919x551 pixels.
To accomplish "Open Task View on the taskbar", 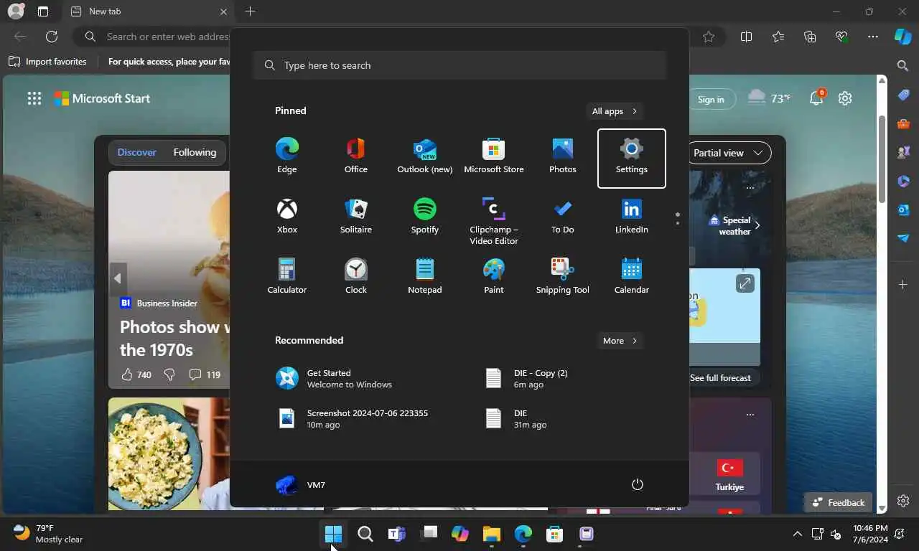I will [x=429, y=534].
